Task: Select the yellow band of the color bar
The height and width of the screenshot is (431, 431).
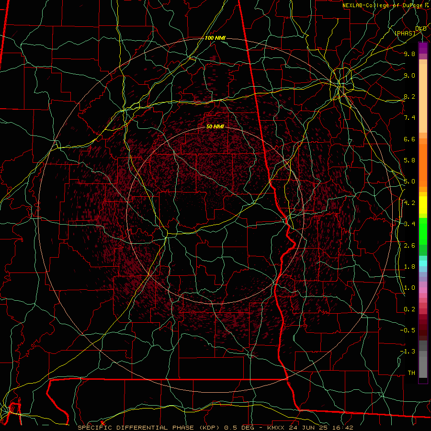Action: (x=423, y=205)
